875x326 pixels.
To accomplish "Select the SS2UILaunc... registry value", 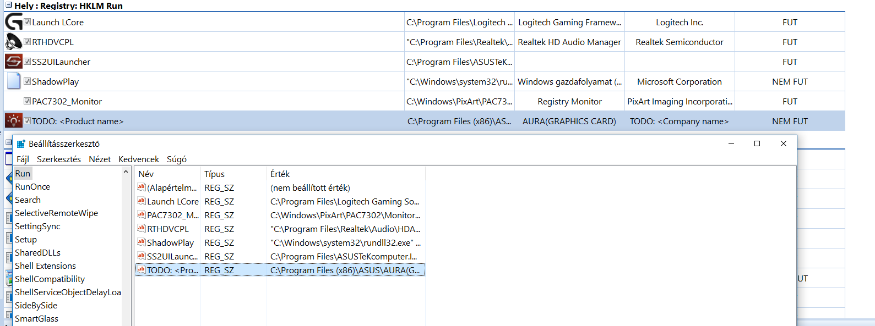I will tap(172, 257).
